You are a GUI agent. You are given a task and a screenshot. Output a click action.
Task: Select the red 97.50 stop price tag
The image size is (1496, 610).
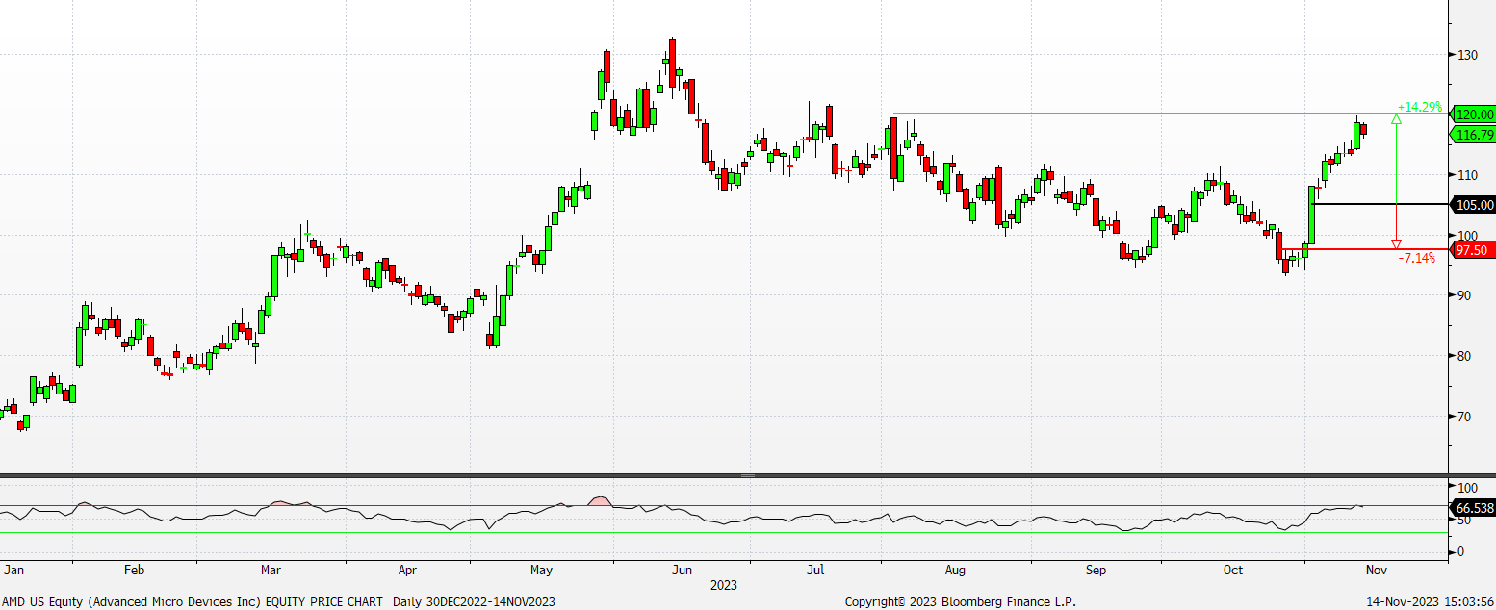click(x=1473, y=249)
